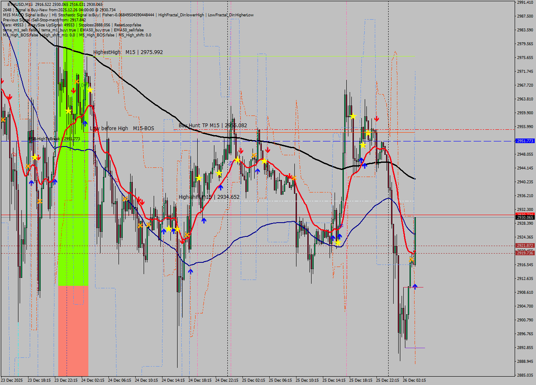
Task: Select the blue up arrow under the 24 Dec 14:15 bottom
Action: click(191, 271)
